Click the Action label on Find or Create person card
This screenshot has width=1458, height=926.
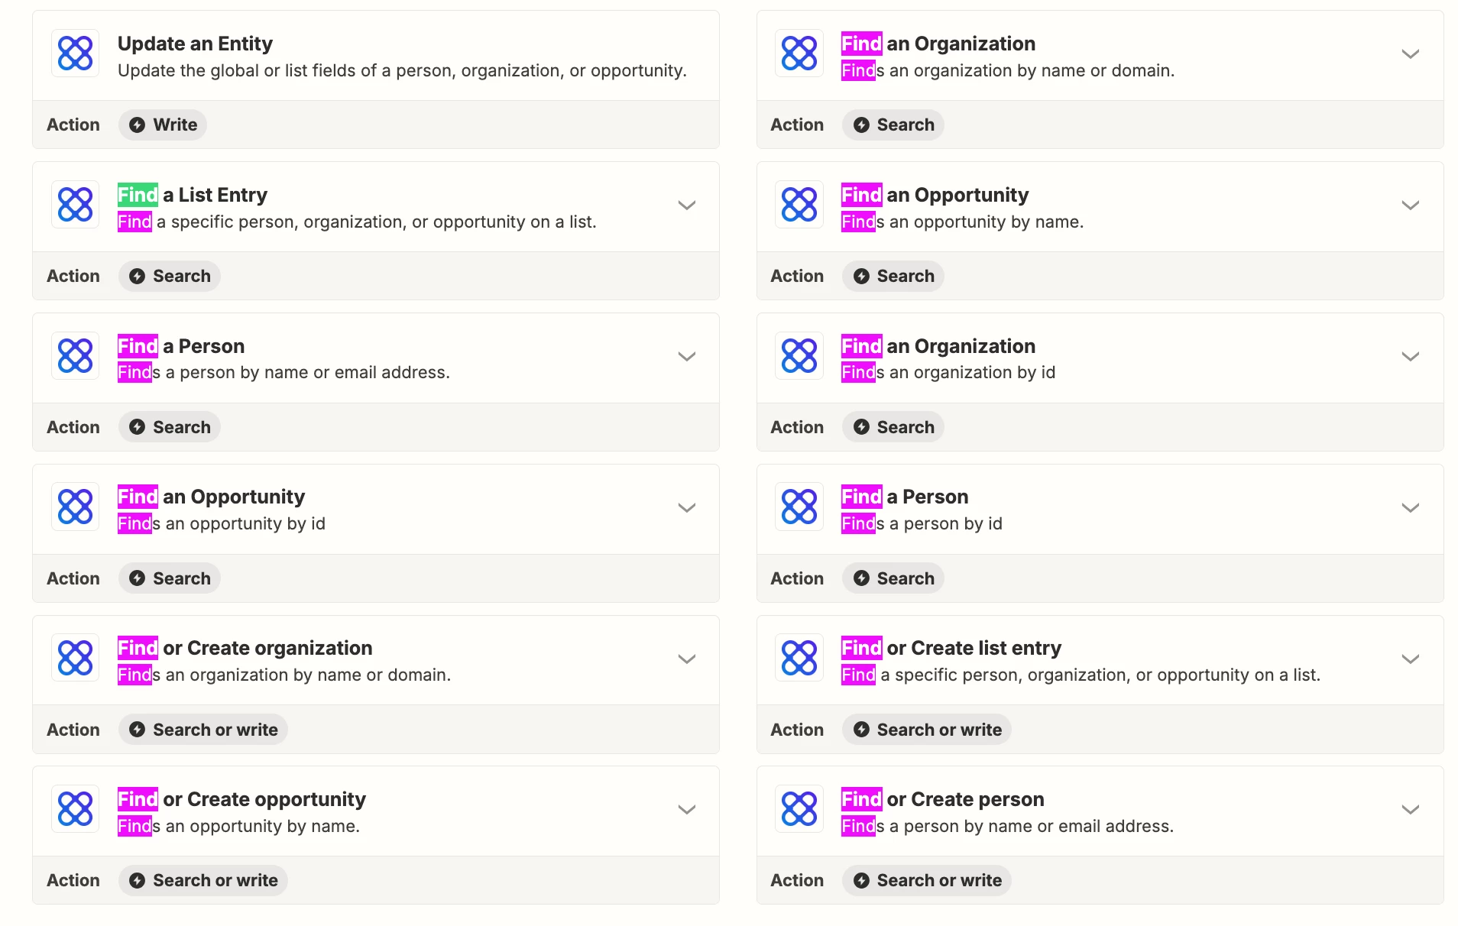[x=797, y=880]
